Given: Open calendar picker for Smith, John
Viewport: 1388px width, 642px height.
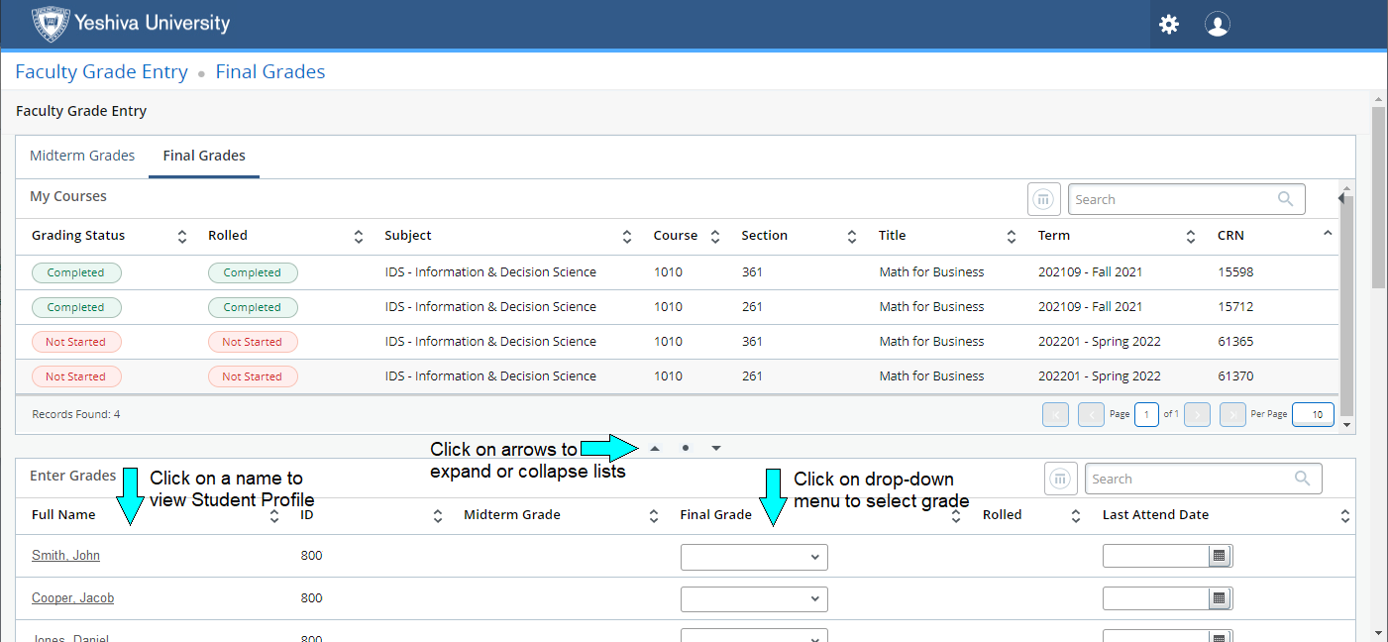Looking at the screenshot, I should [1220, 557].
